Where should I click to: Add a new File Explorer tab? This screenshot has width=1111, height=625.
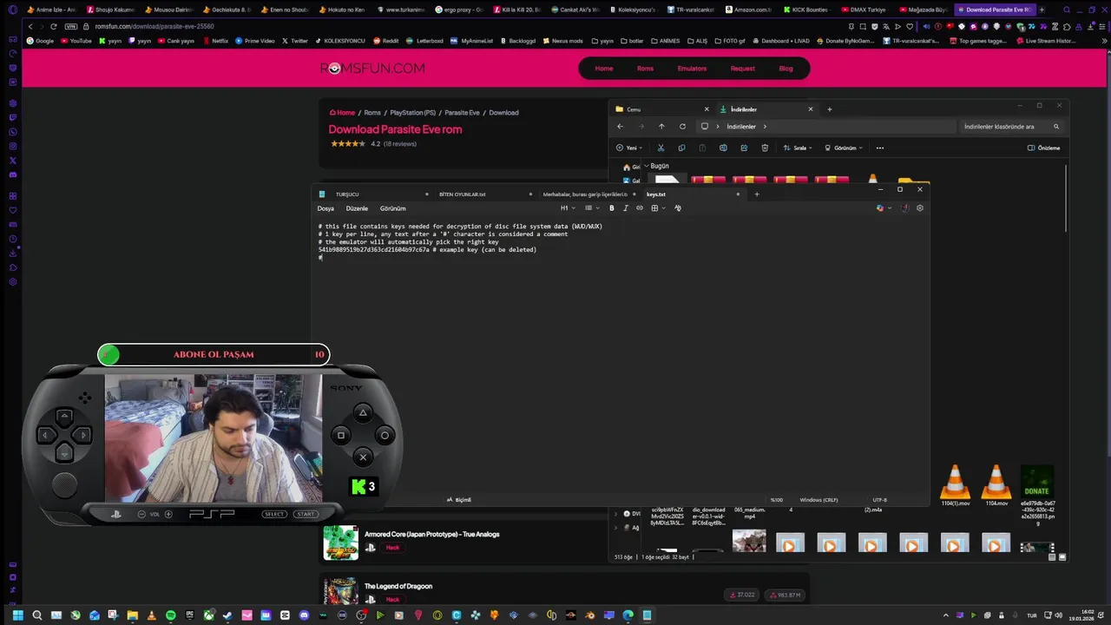click(x=829, y=109)
